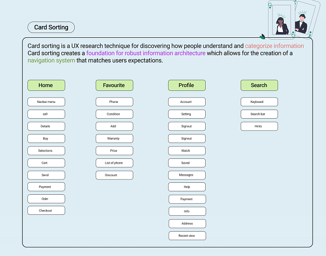Click Payment card in the Profile group
This screenshot has width=326, height=256.
187,199
